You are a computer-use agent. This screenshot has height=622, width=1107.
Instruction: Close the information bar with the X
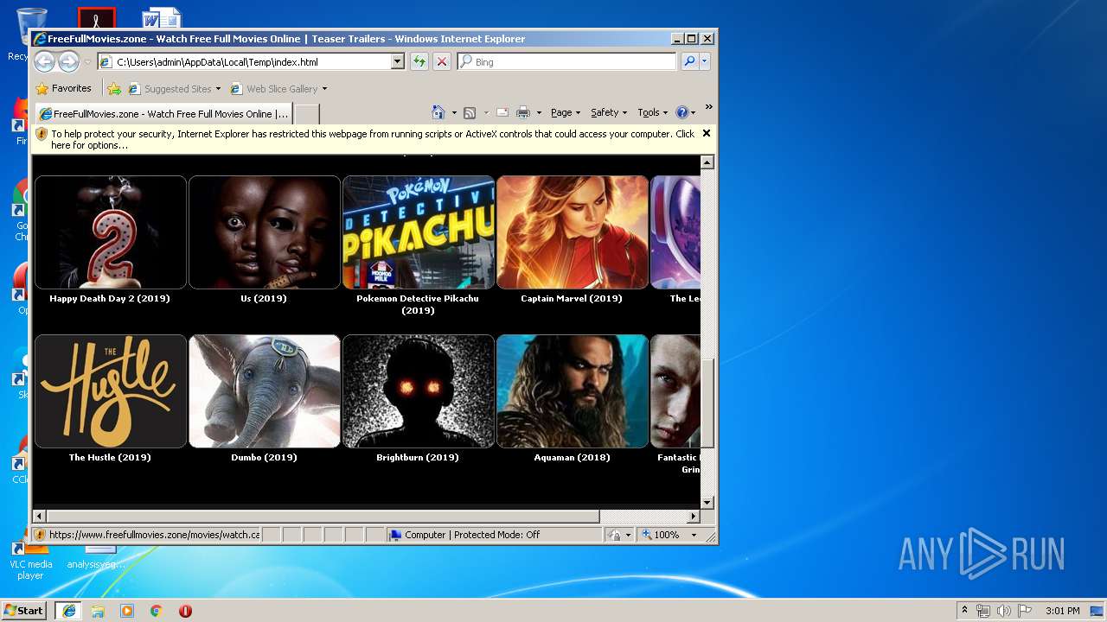(707, 133)
